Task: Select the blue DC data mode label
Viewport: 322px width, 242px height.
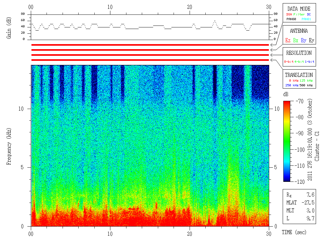Action: pyautogui.click(x=309, y=14)
